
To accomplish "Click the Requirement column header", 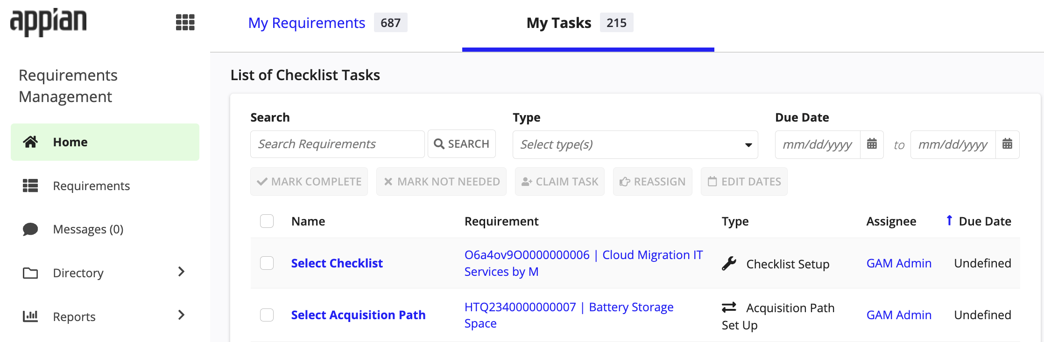I will (501, 221).
